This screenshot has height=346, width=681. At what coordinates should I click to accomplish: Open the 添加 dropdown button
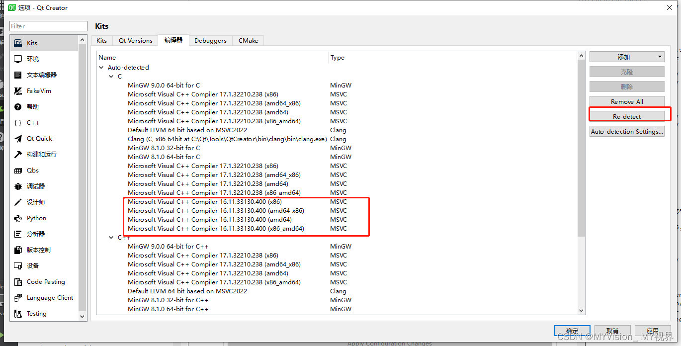click(627, 57)
